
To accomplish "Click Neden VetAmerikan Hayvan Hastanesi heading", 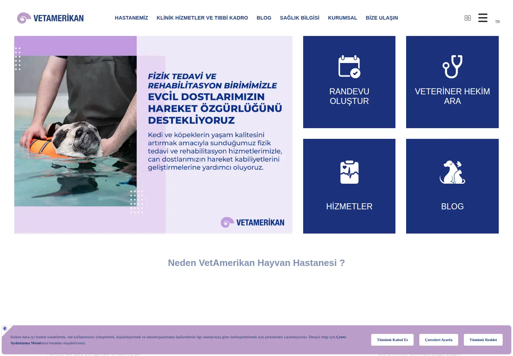I will [x=256, y=263].
